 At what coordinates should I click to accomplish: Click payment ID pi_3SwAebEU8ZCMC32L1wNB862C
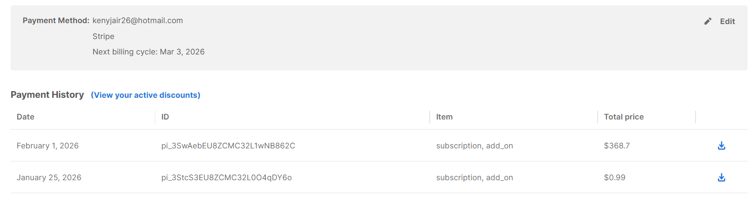tap(228, 146)
